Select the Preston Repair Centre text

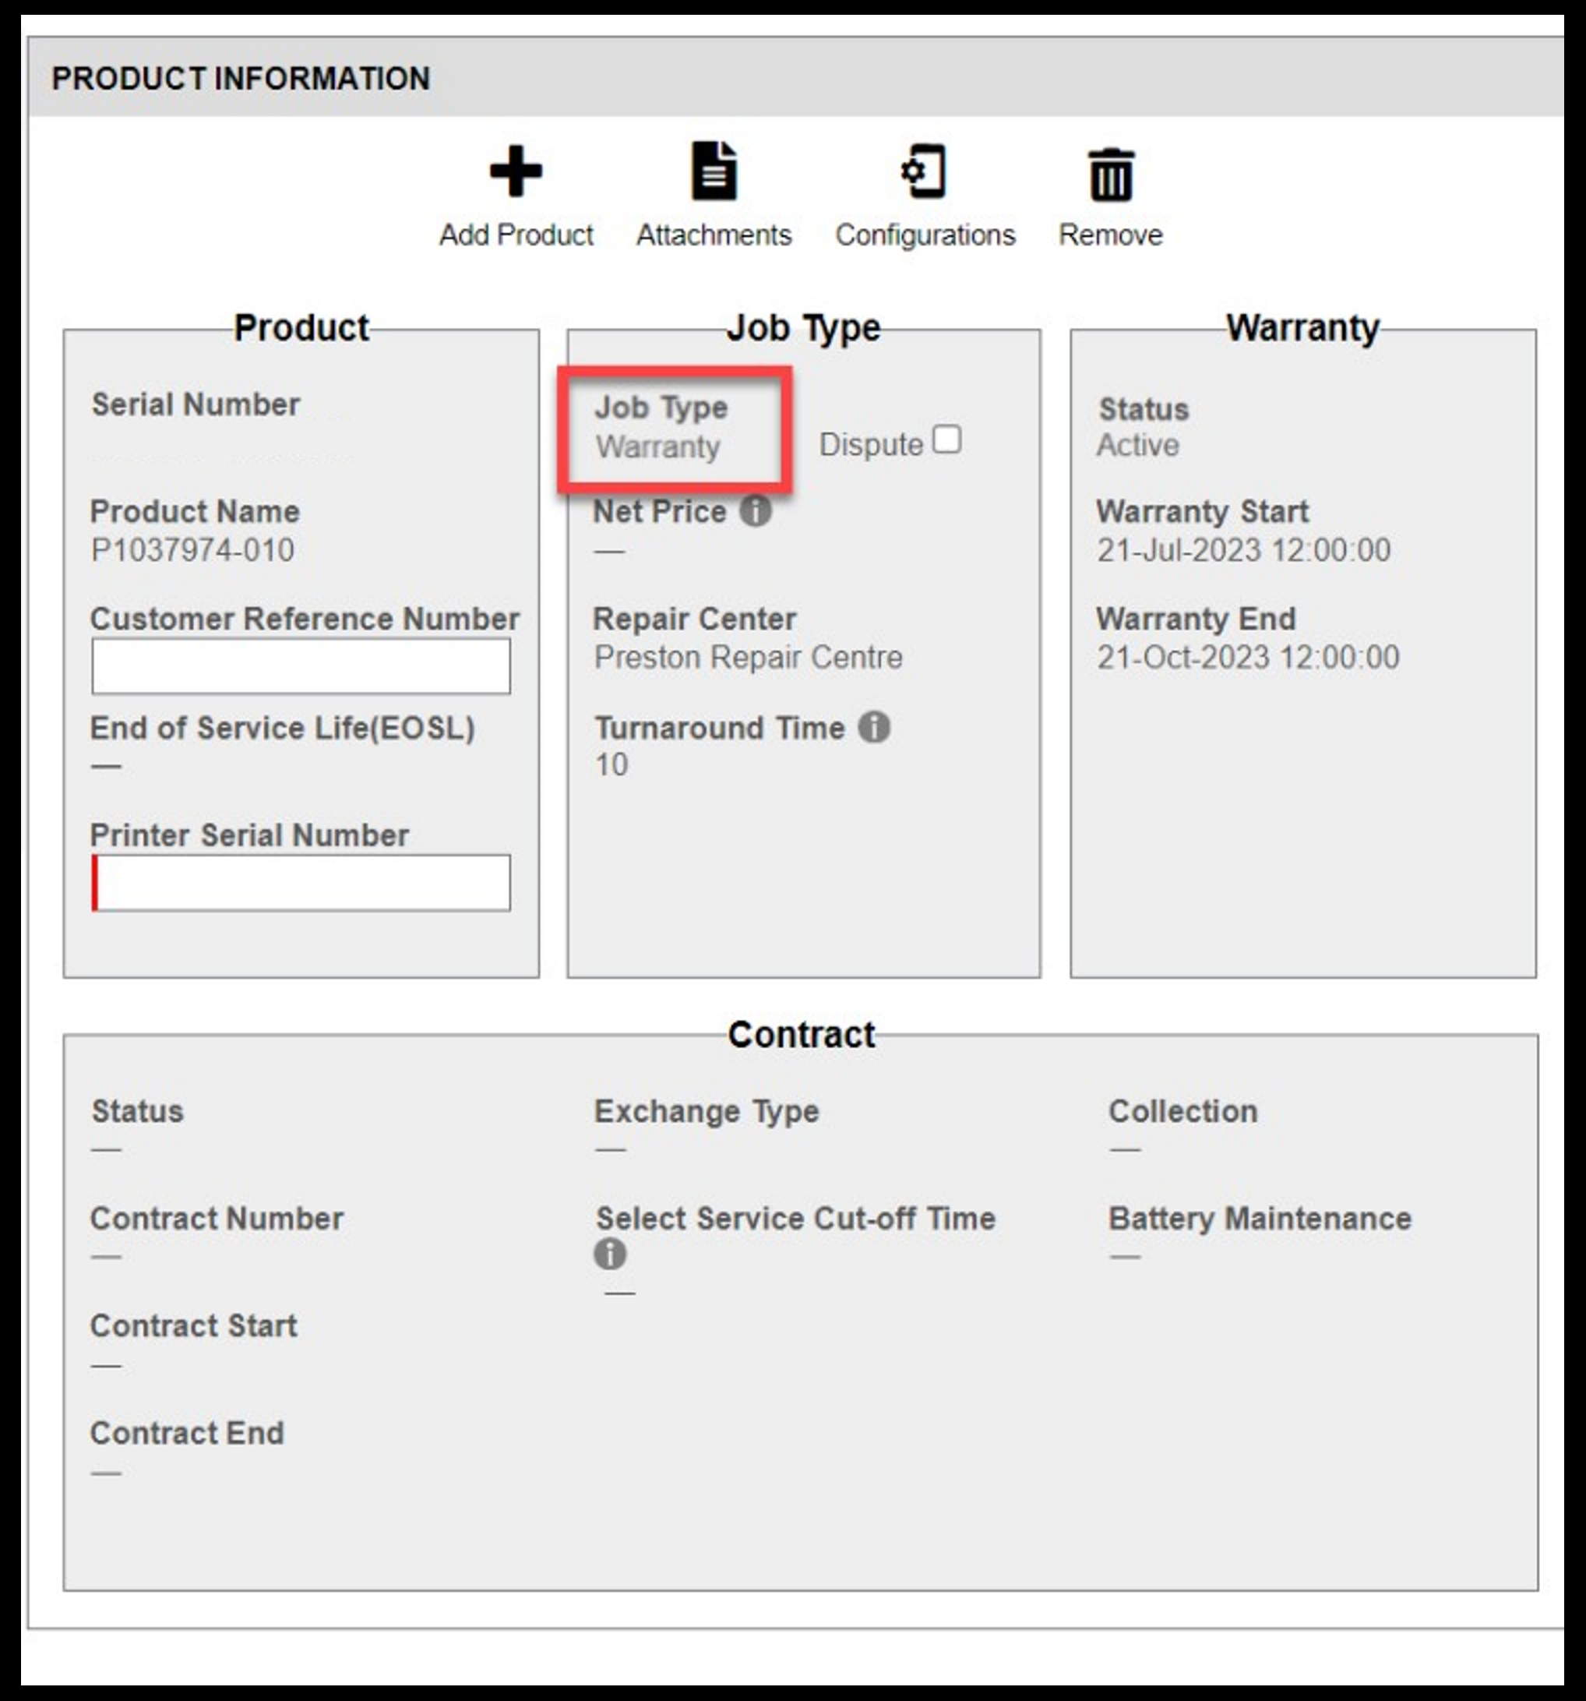(x=749, y=657)
